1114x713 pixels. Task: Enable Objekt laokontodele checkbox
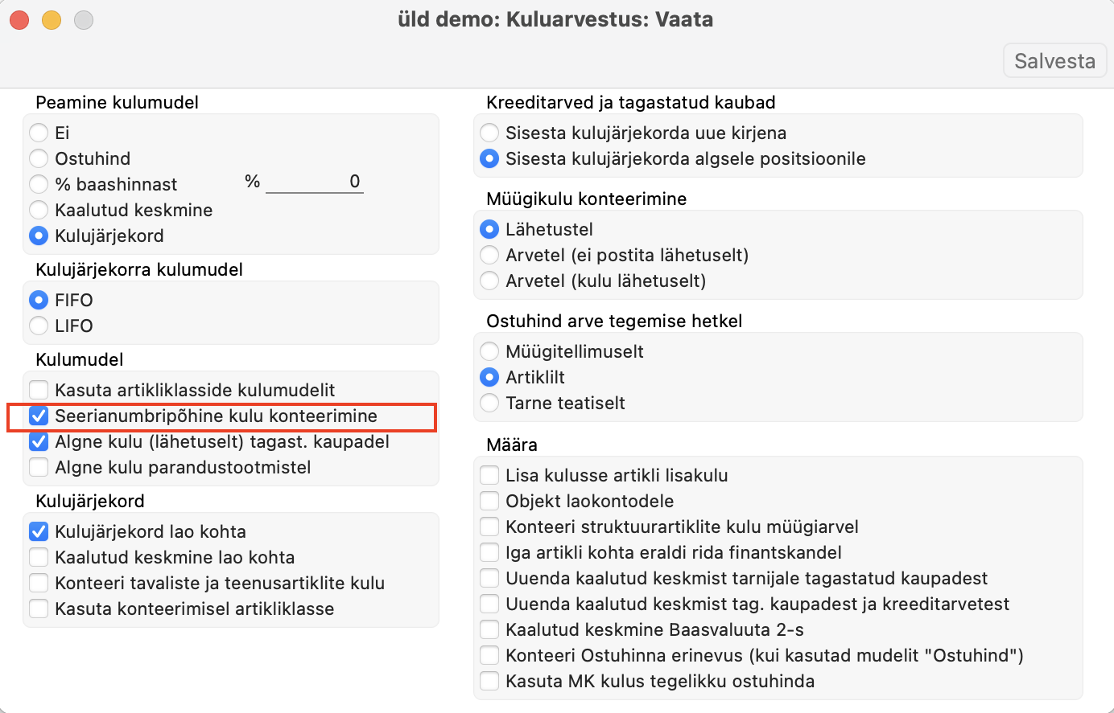[x=489, y=501]
